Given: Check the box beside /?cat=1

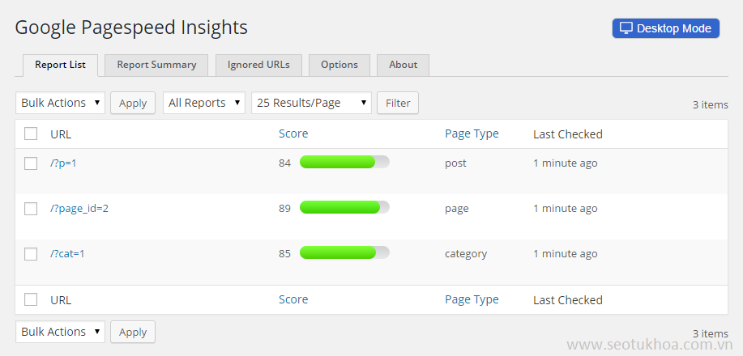Looking at the screenshot, I should (31, 254).
